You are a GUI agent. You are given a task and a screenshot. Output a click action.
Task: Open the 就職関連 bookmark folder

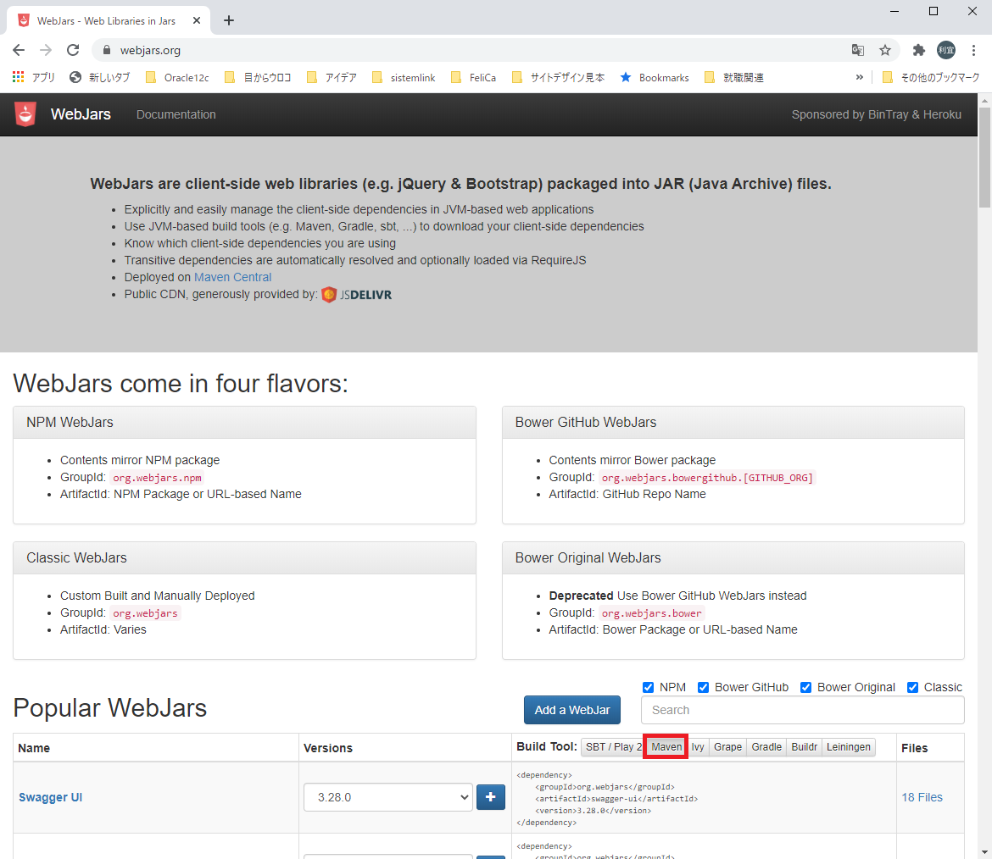coord(734,77)
